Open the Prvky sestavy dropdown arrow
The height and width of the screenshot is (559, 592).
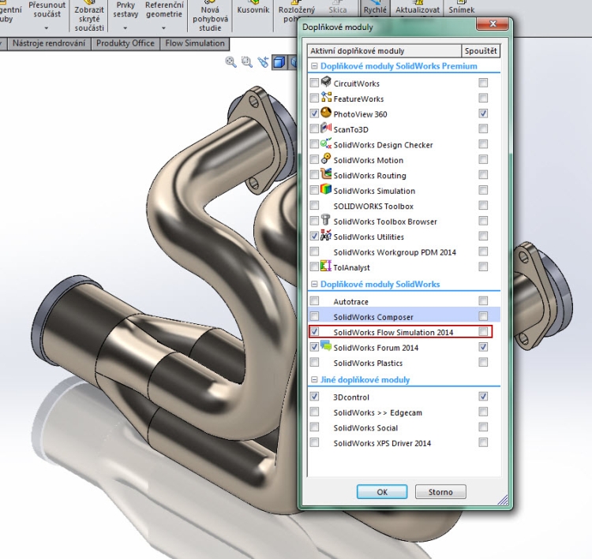[x=126, y=28]
